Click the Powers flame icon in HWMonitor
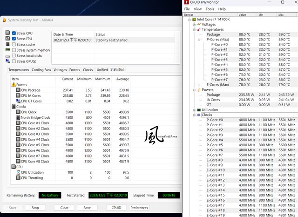This screenshot has height=217, width=298. (199, 89)
